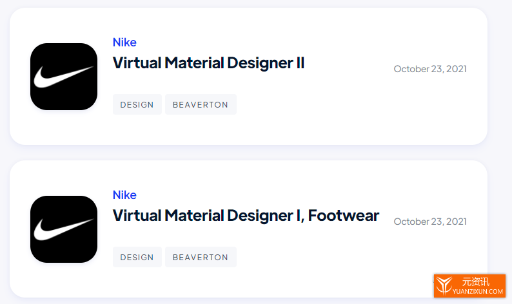Click the October 23, 2021 date on the first card
This screenshot has height=304, width=512.
click(430, 69)
